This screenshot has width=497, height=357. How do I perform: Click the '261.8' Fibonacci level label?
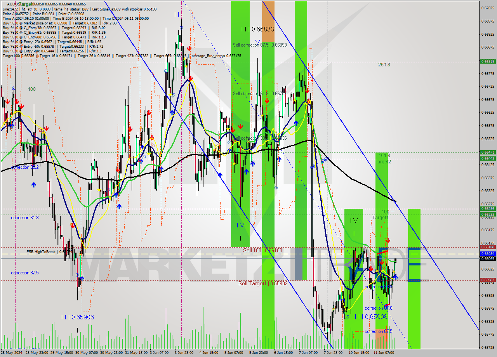(x=384, y=65)
